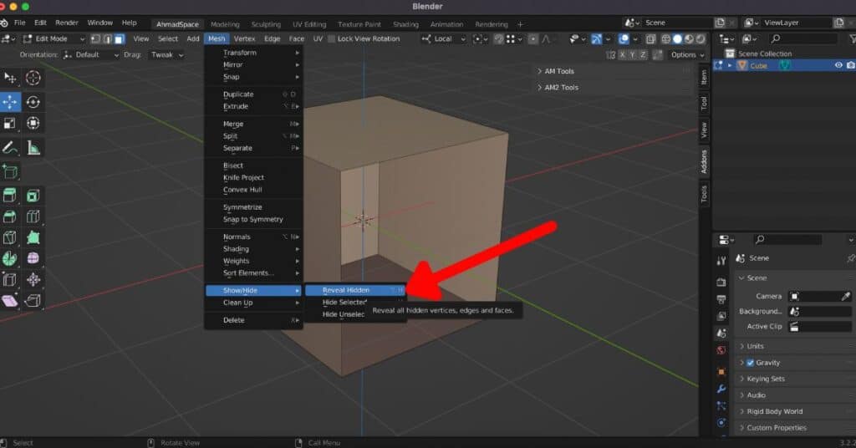Viewport: 856px width, 448px height.
Task: Switch to edge select mode
Action: [108, 38]
